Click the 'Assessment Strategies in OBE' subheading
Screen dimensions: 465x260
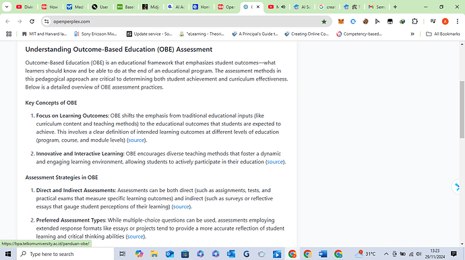click(x=61, y=177)
